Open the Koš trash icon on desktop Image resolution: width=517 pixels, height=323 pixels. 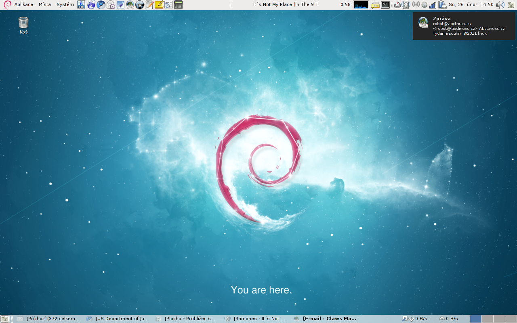(23, 25)
